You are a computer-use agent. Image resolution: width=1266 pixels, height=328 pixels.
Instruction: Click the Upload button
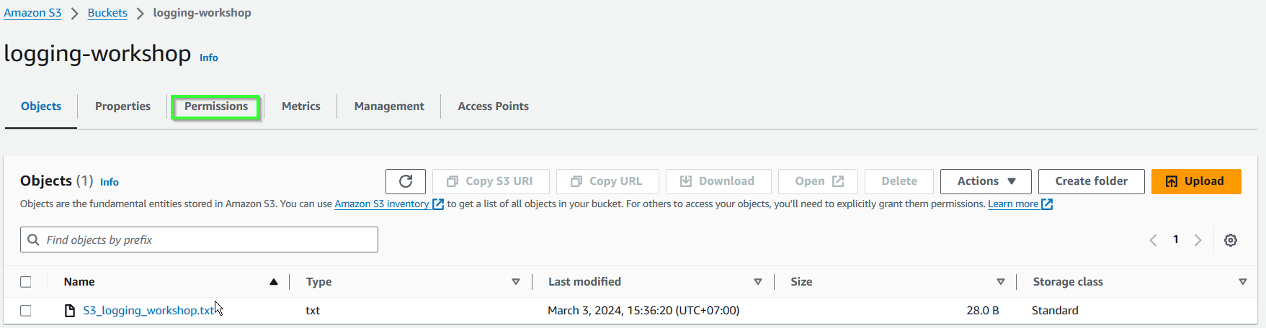pyautogui.click(x=1196, y=181)
